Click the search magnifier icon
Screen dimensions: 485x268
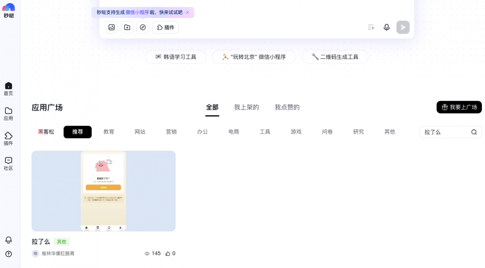click(x=474, y=132)
